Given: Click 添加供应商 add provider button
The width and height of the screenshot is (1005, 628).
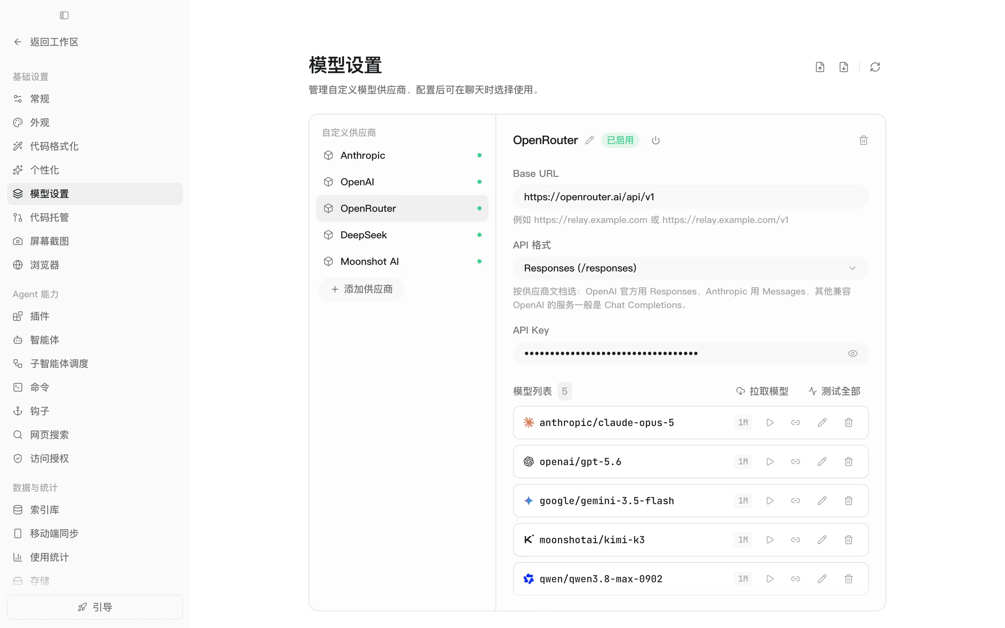Looking at the screenshot, I should coord(362,289).
